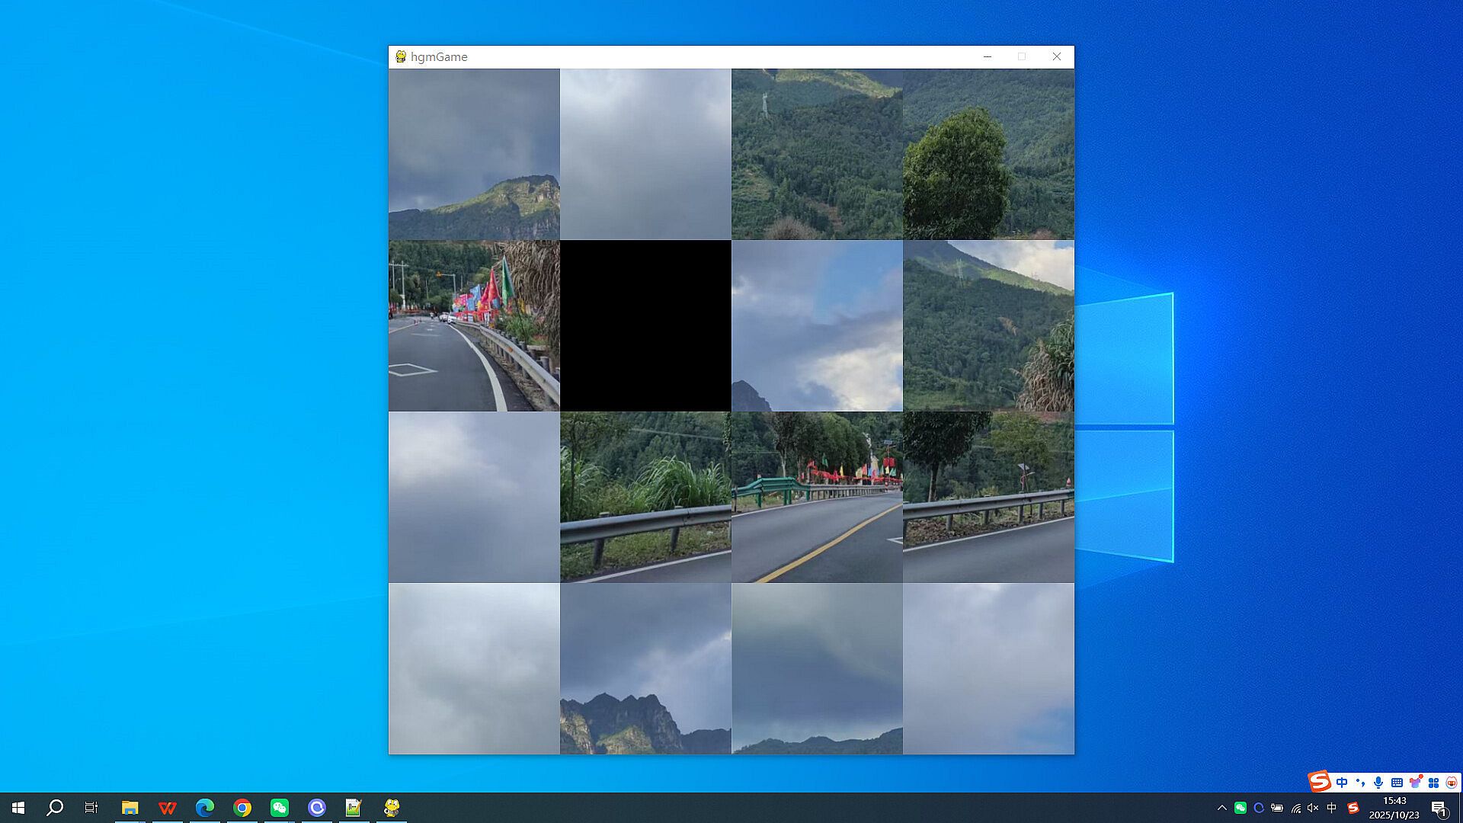Unmute the system volume in tray
1463x823 pixels.
1313,808
